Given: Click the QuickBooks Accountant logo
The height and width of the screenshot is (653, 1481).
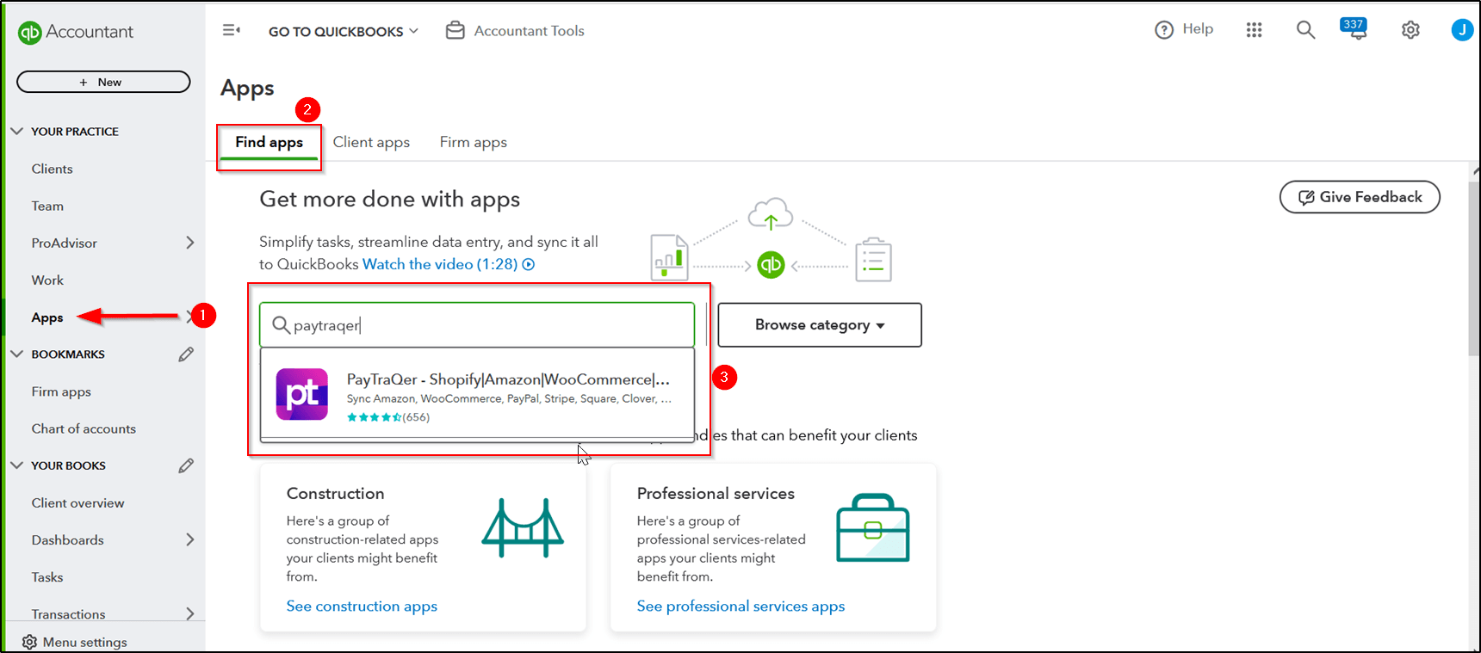Looking at the screenshot, I should [x=76, y=32].
